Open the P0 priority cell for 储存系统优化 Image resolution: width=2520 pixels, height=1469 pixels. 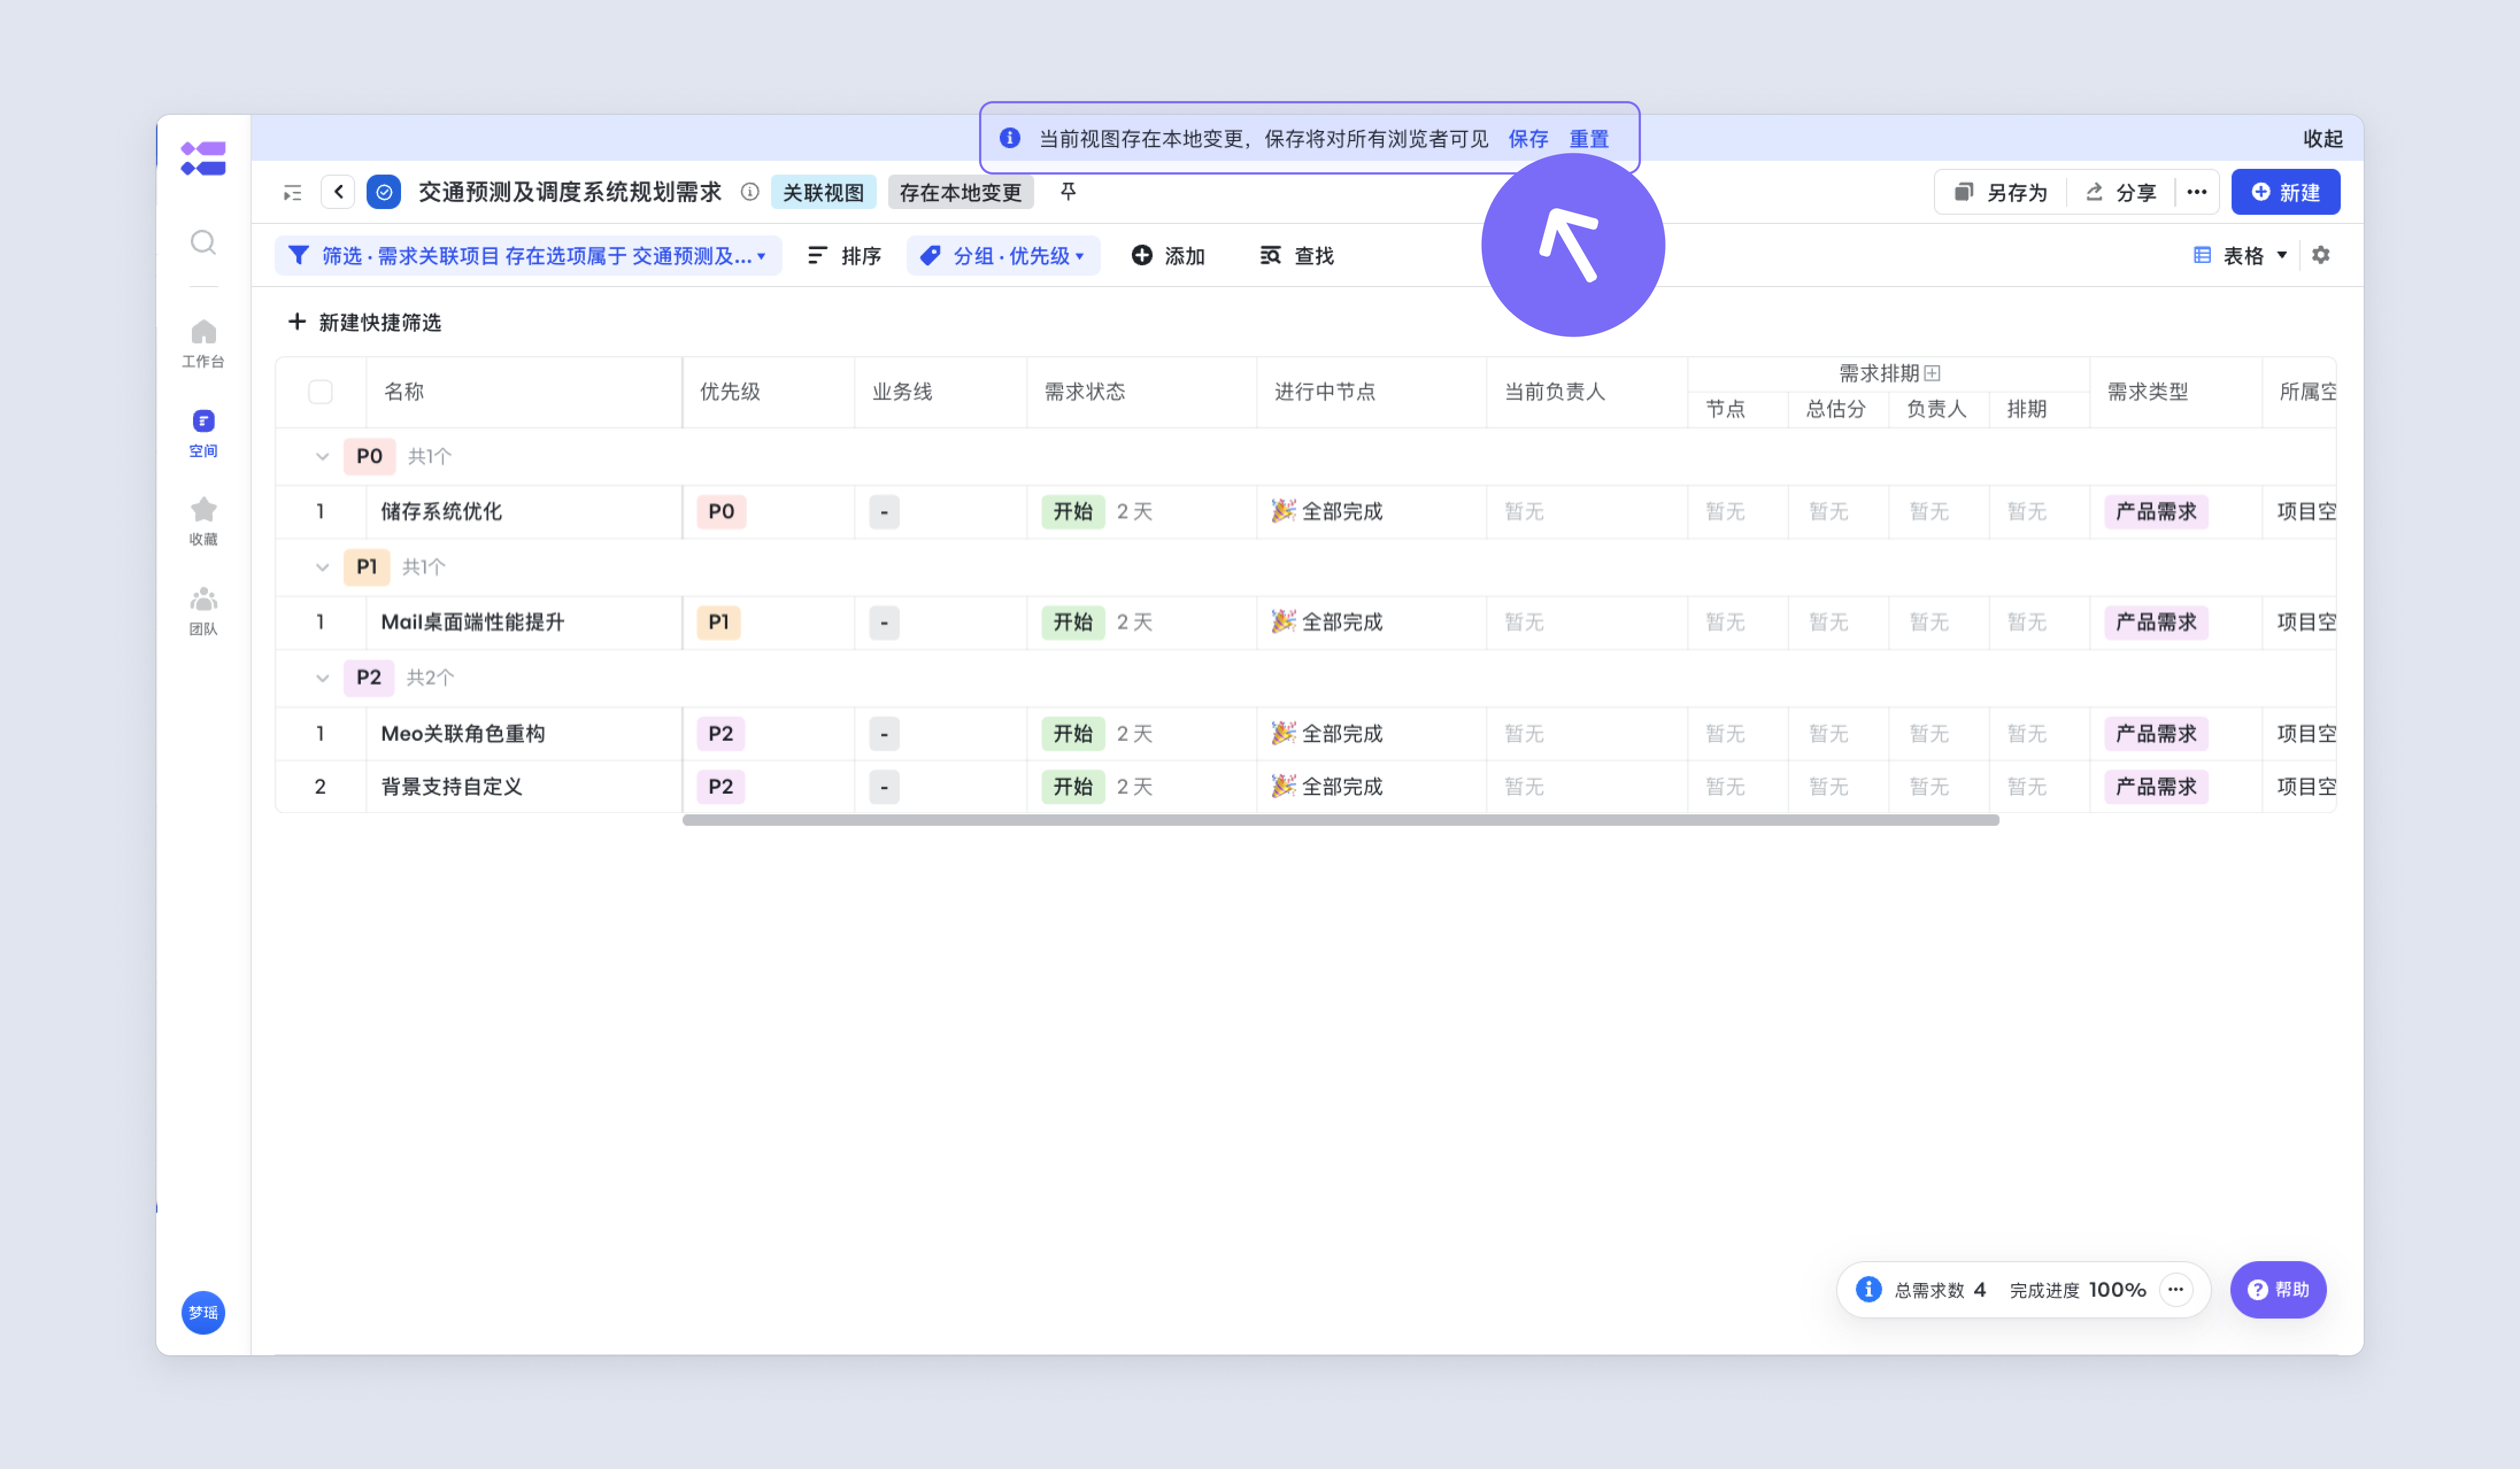[721, 512]
